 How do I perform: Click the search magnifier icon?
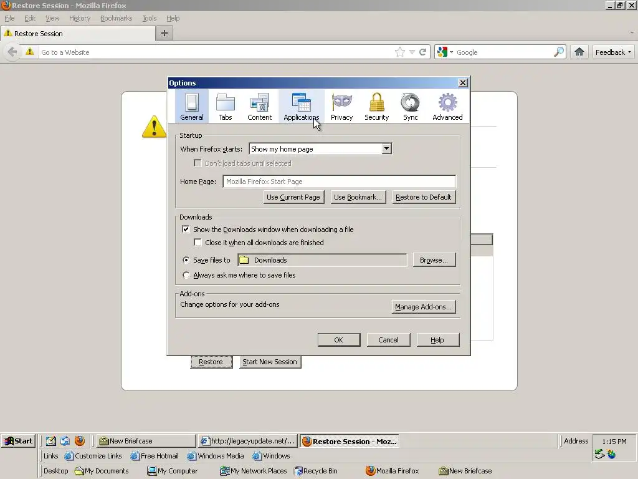point(559,52)
